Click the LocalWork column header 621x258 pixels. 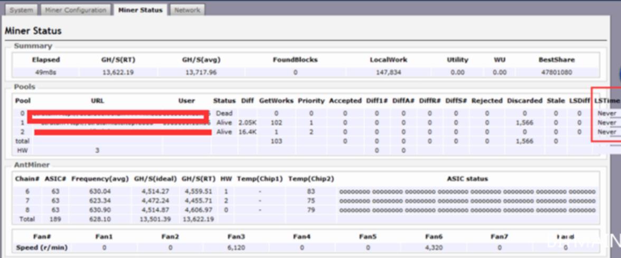tap(388, 60)
